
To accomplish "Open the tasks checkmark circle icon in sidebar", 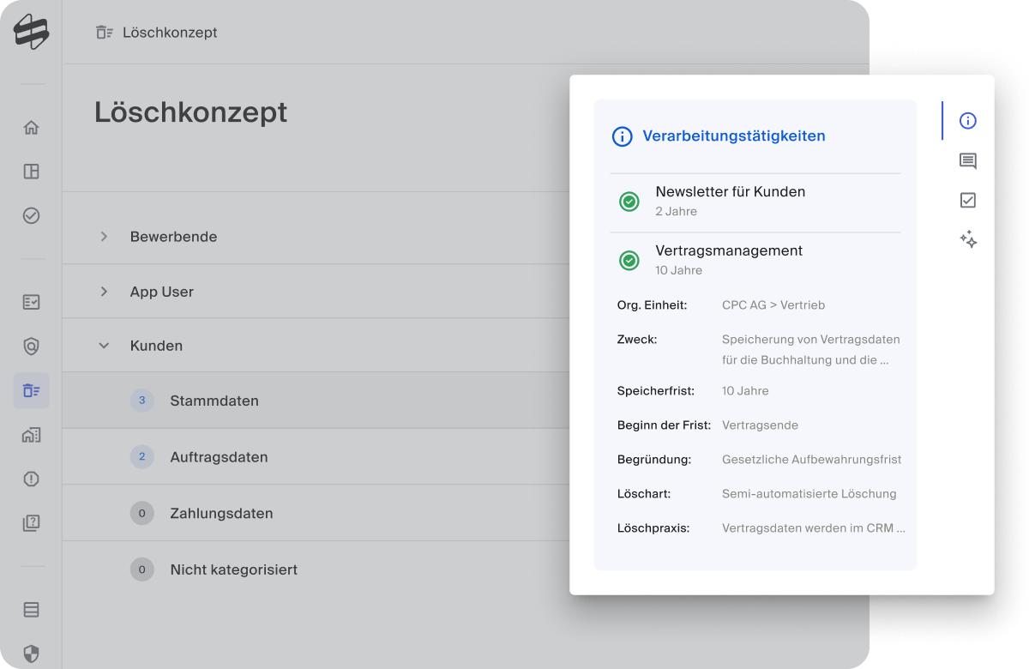I will (x=31, y=215).
